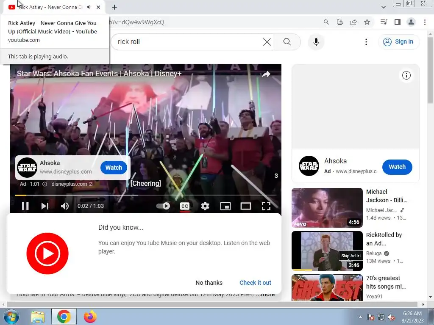The width and height of the screenshot is (434, 325).
Task: Start voice search with microphone
Action: coord(316,42)
